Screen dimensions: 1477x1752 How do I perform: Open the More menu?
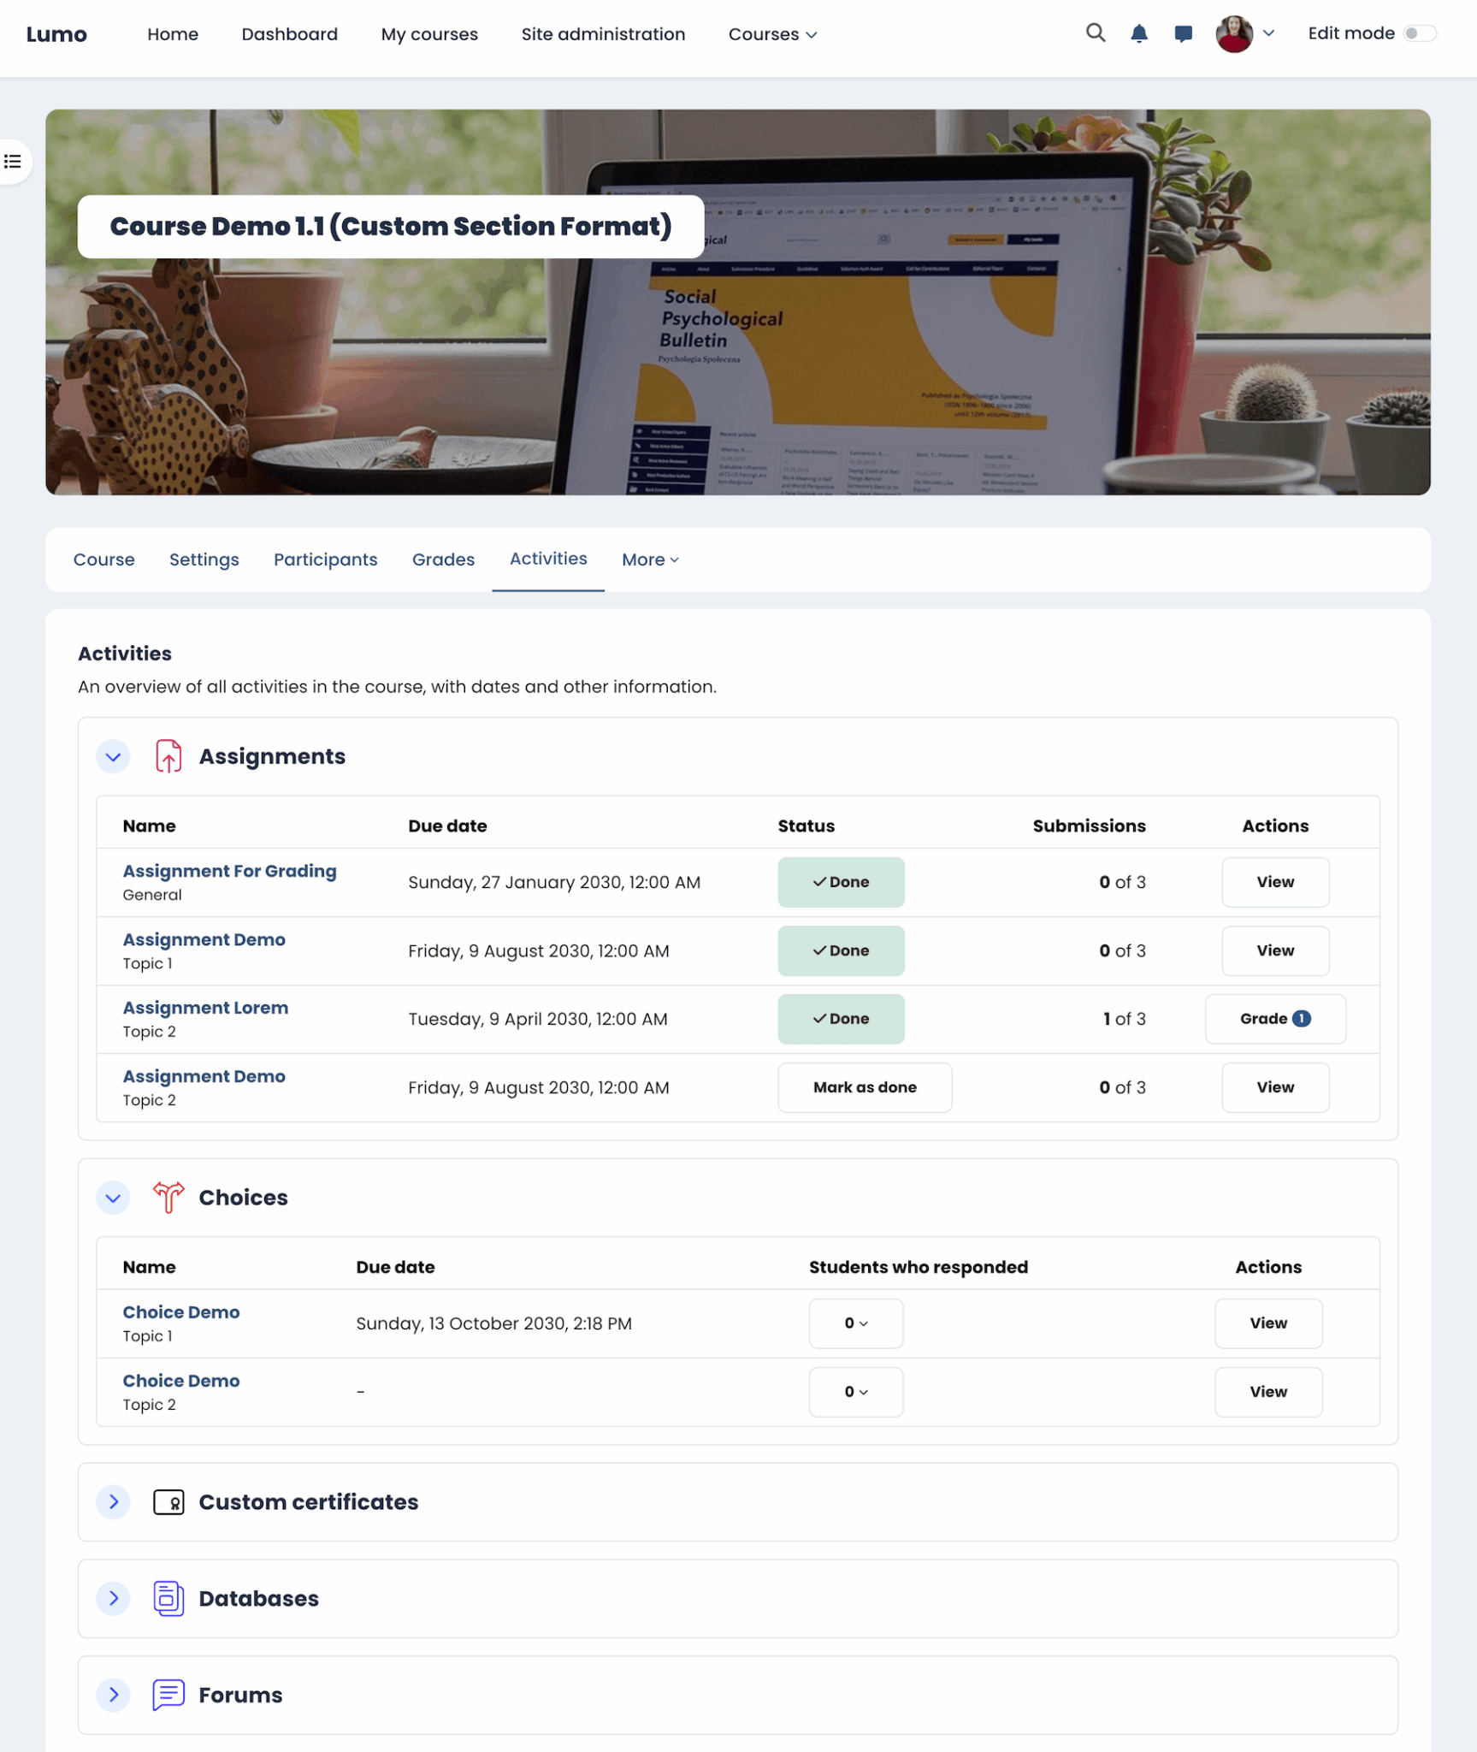649,559
